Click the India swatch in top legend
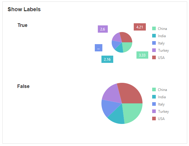 (154, 36)
